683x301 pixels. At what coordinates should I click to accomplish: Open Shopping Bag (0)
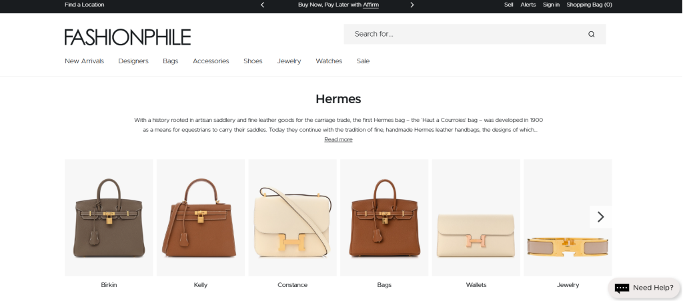tap(589, 5)
